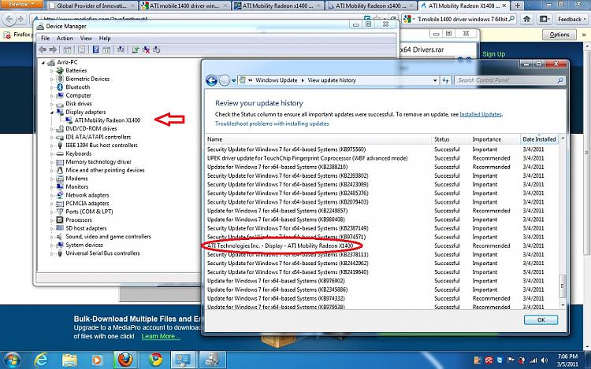The width and height of the screenshot is (591, 369).
Task: Open the Windows Start orb
Action: (x=12, y=360)
